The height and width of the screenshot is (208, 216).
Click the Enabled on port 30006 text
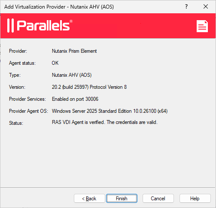coord(75,99)
